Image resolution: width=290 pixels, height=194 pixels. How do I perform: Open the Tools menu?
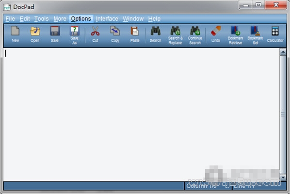click(41, 19)
